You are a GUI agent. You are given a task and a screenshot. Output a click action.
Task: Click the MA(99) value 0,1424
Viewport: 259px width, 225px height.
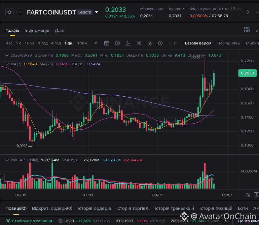coord(94,64)
